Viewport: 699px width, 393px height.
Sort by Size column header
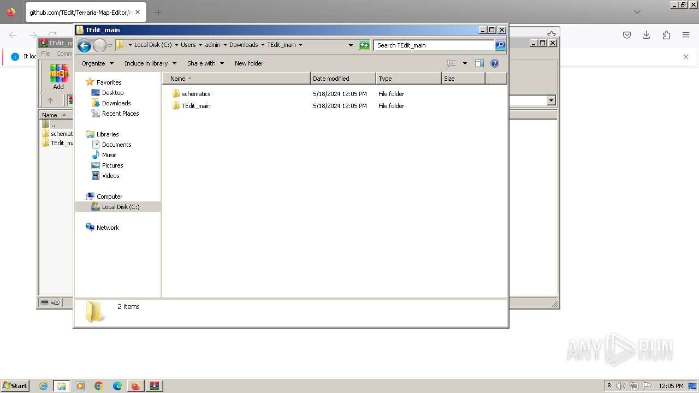(x=463, y=79)
